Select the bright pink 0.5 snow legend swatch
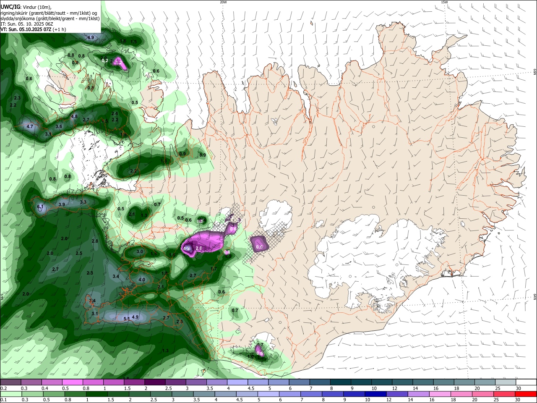The width and height of the screenshot is (537, 403). [x=72, y=382]
